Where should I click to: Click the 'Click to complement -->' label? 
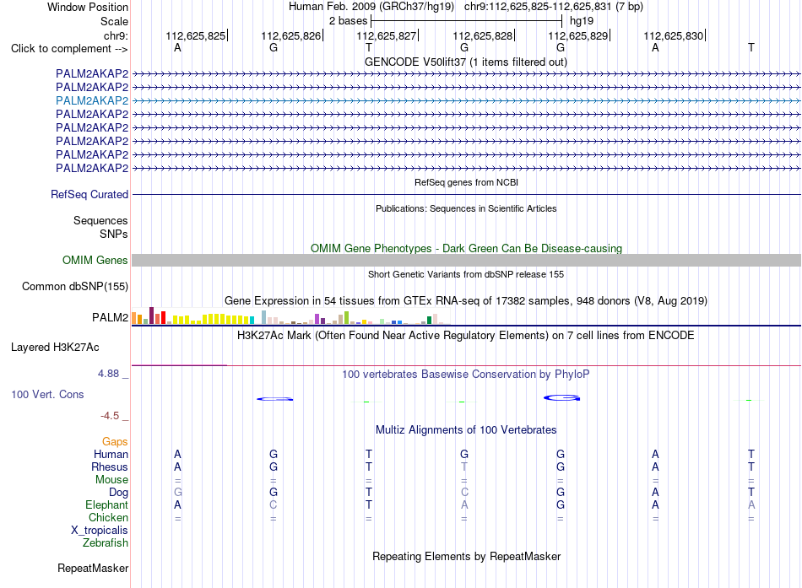pyautogui.click(x=69, y=49)
